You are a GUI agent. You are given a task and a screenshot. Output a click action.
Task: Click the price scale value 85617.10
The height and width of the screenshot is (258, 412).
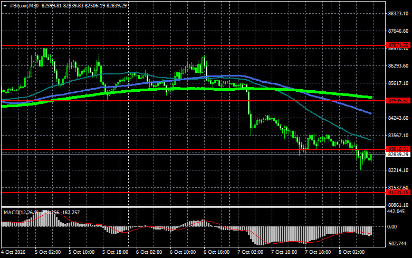pyautogui.click(x=398, y=83)
